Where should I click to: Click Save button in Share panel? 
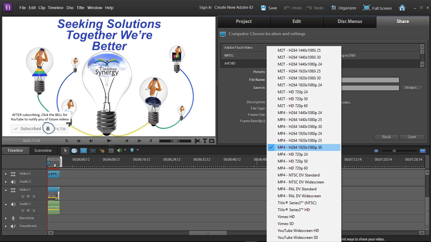tap(412, 137)
